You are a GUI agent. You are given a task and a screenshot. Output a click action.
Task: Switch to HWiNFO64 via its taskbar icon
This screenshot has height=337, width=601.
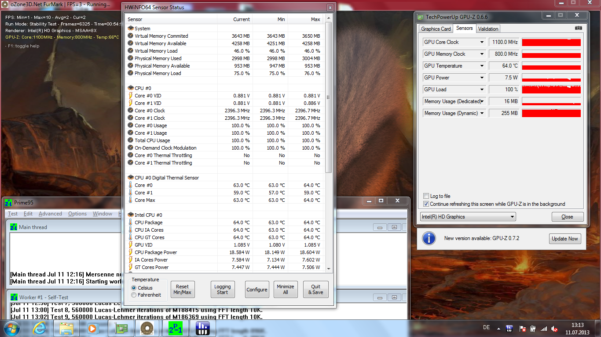[202, 328]
